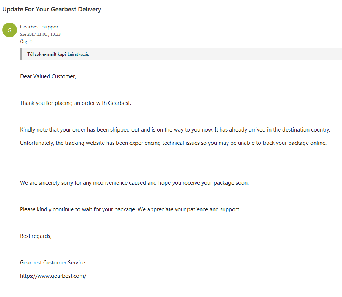
Task: Click the green G sender avatar
Action: (x=10, y=30)
